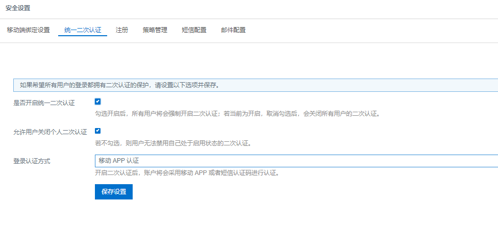The image size is (498, 226).
Task: Click the 安全设置 page title
Action: 18,8
